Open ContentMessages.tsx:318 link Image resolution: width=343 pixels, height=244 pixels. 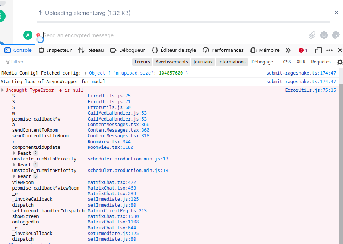coord(118,136)
